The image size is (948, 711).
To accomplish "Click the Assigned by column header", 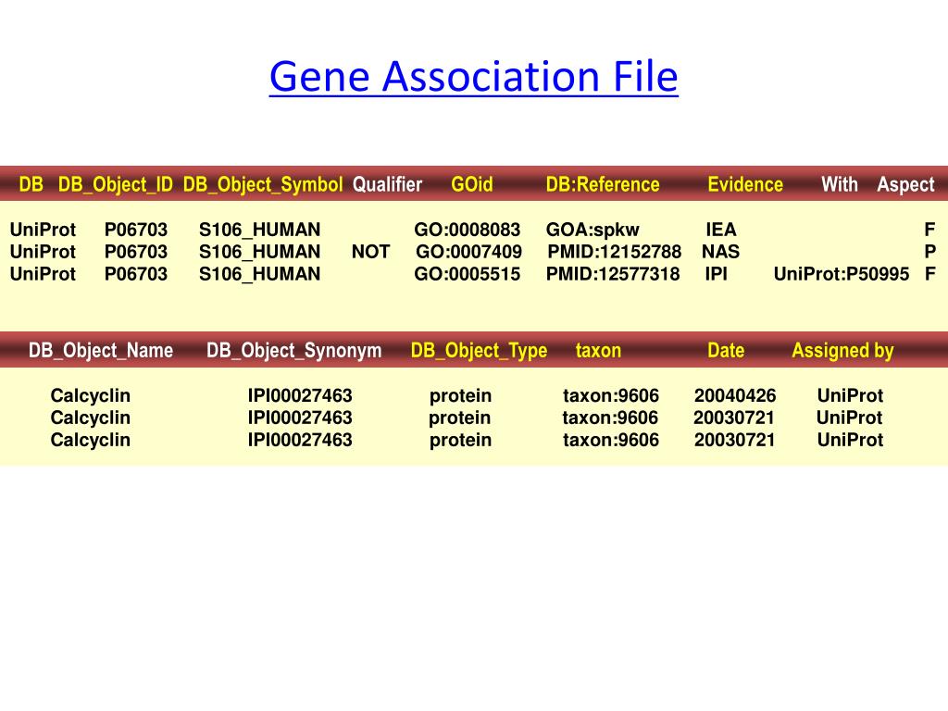I will click(x=842, y=351).
